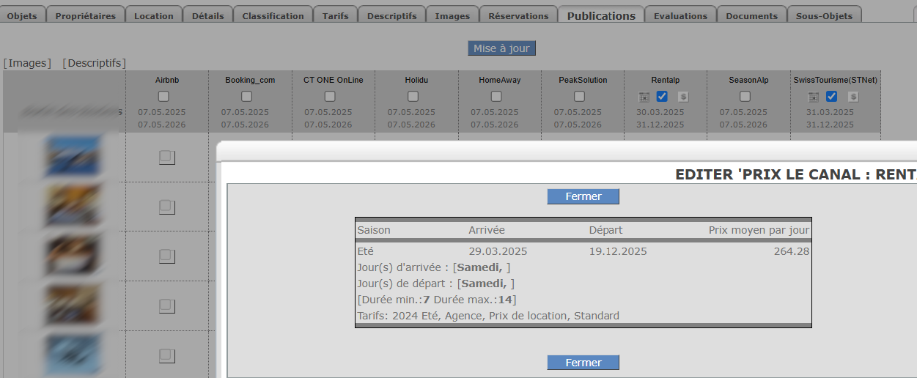Switch to the Réservations tab

518,15
